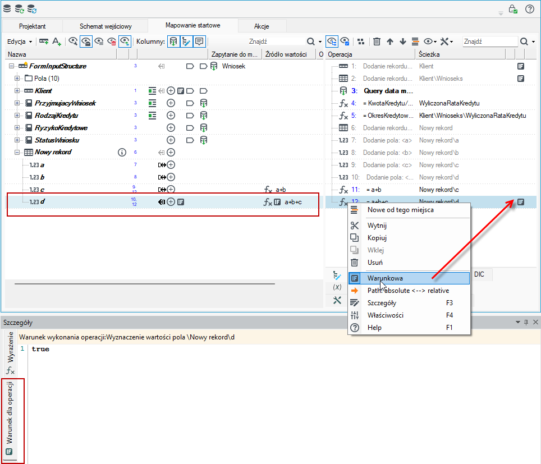This screenshot has height=464, width=541.
Task: Toggle the eye-with-checkbox filter in operations toolbar
Action: pos(345,42)
